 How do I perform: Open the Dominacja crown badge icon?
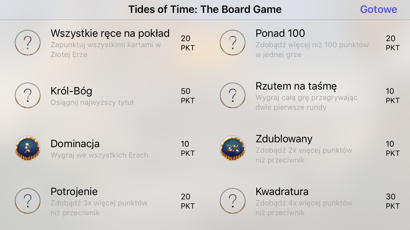(x=28, y=148)
